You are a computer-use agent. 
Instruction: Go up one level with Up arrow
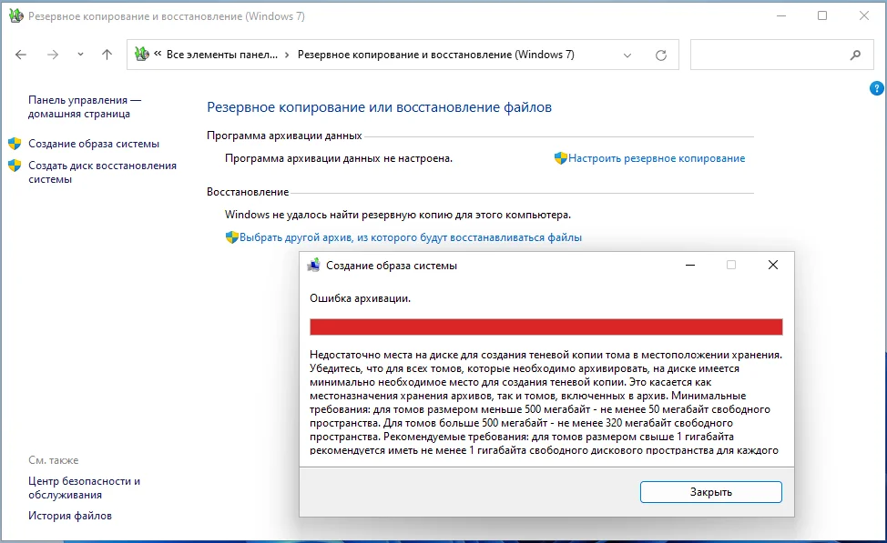point(107,55)
